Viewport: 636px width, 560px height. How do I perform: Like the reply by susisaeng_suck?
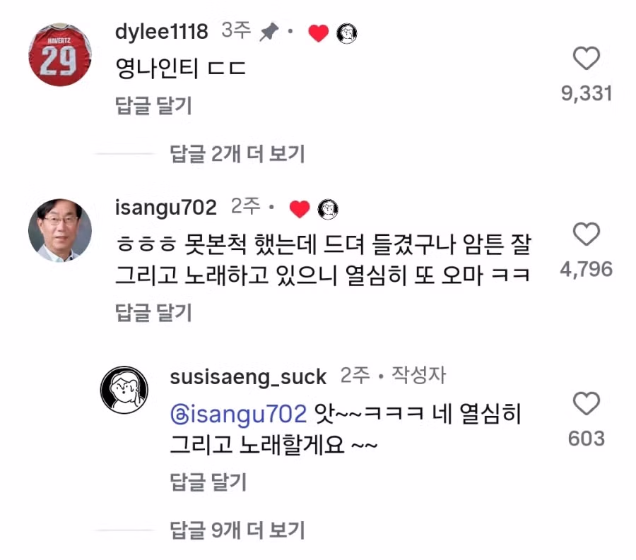coord(587,404)
